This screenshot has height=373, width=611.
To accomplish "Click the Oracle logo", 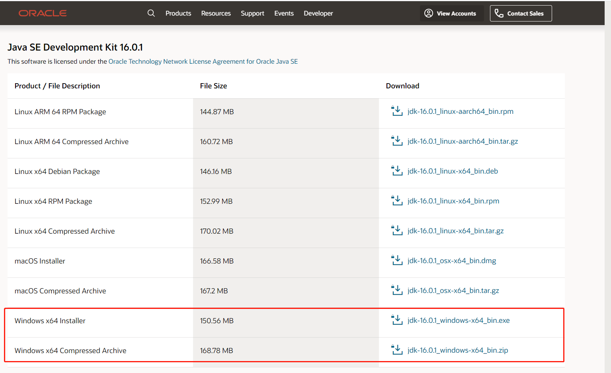I will tap(43, 13).
